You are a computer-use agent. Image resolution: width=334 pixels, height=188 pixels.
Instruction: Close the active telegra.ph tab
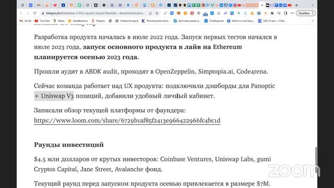[262, 5]
